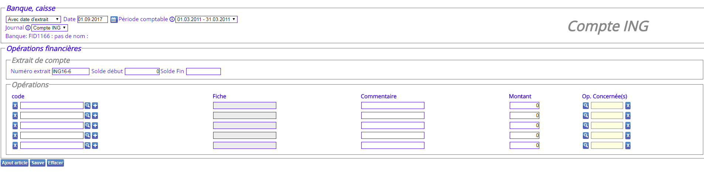The height and width of the screenshot is (181, 704).
Task: Clear concerned operation in third row
Action: click(628, 126)
